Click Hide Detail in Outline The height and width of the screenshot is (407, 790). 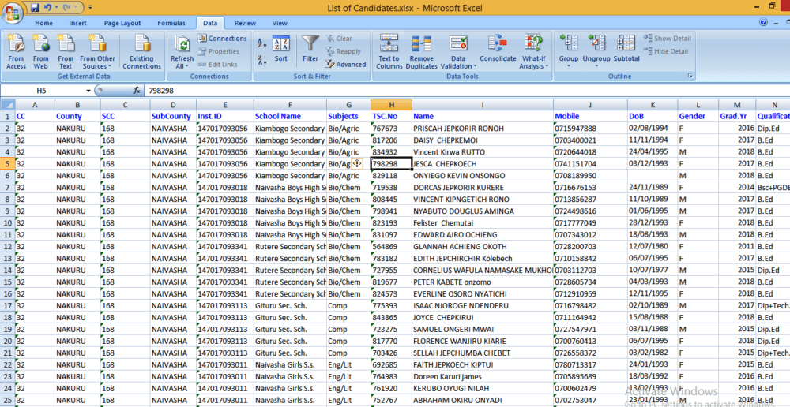666,51
